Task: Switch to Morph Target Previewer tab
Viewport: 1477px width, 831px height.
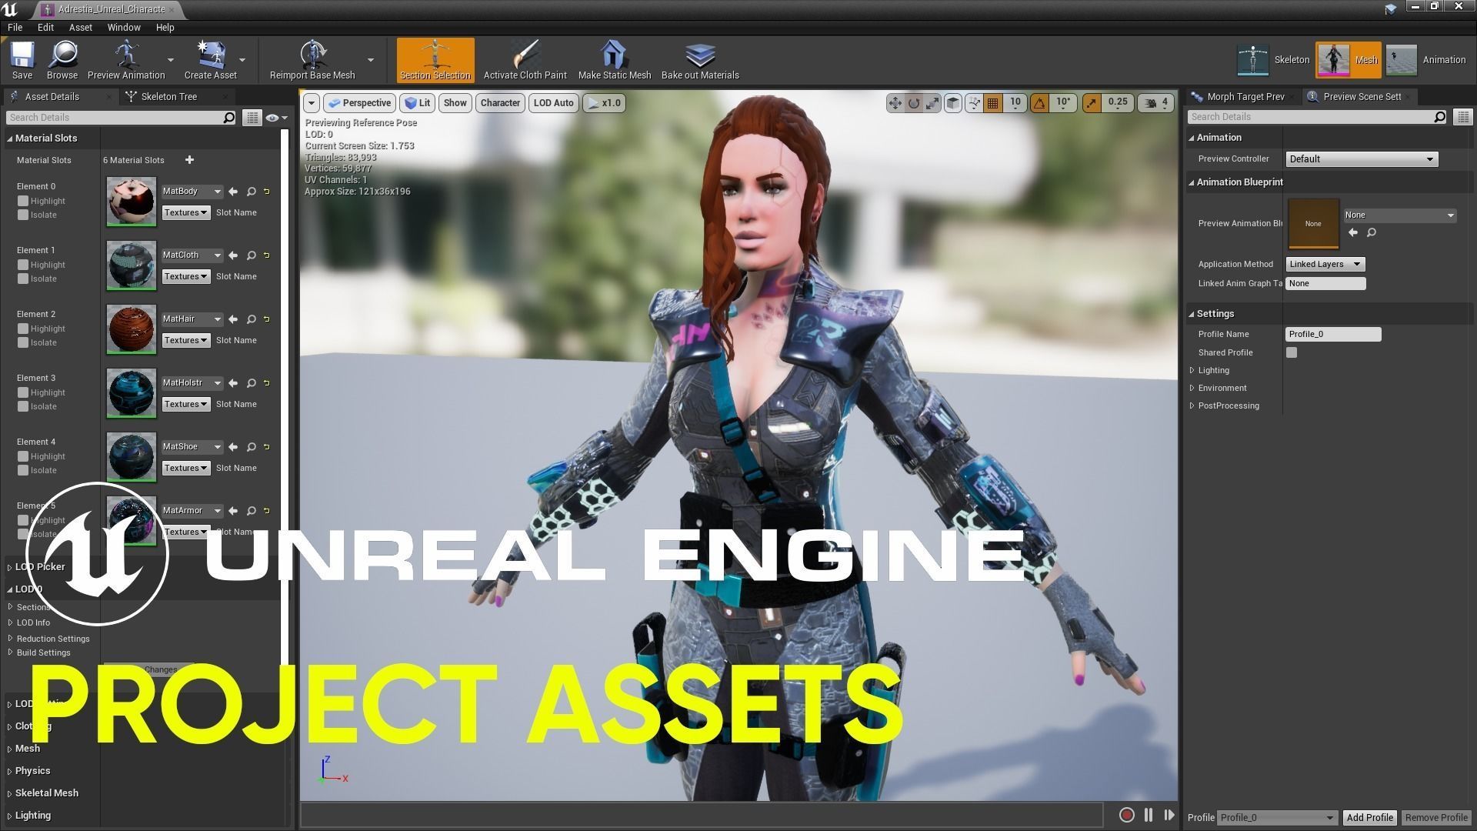Action: (x=1245, y=97)
